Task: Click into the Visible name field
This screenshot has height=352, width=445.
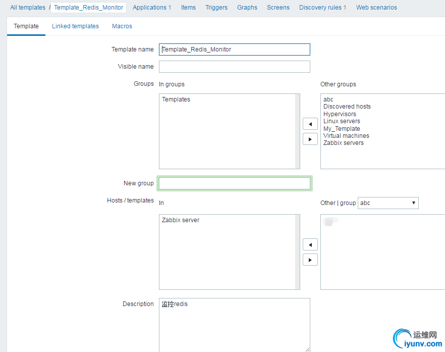Action: point(235,67)
